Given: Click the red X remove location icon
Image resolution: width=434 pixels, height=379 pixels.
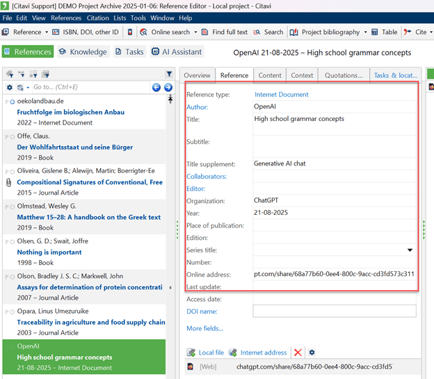Looking at the screenshot, I should coord(298,352).
